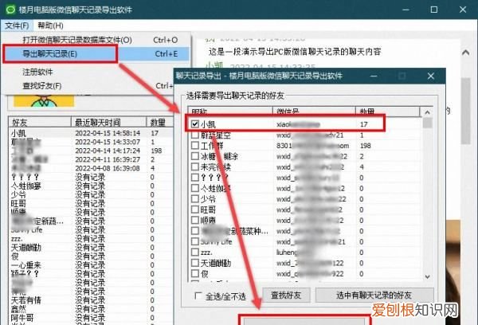The width and height of the screenshot is (478, 325).
Task: Minimize the 聊天记录导出 dialog
Action: [374, 76]
